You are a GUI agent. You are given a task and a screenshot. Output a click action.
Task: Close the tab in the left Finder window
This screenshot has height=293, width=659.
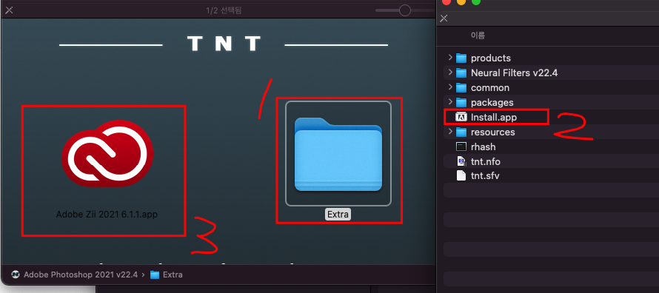coord(9,10)
